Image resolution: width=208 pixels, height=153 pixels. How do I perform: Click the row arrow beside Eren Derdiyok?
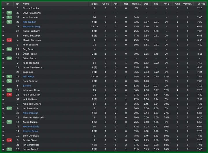[3, 136]
